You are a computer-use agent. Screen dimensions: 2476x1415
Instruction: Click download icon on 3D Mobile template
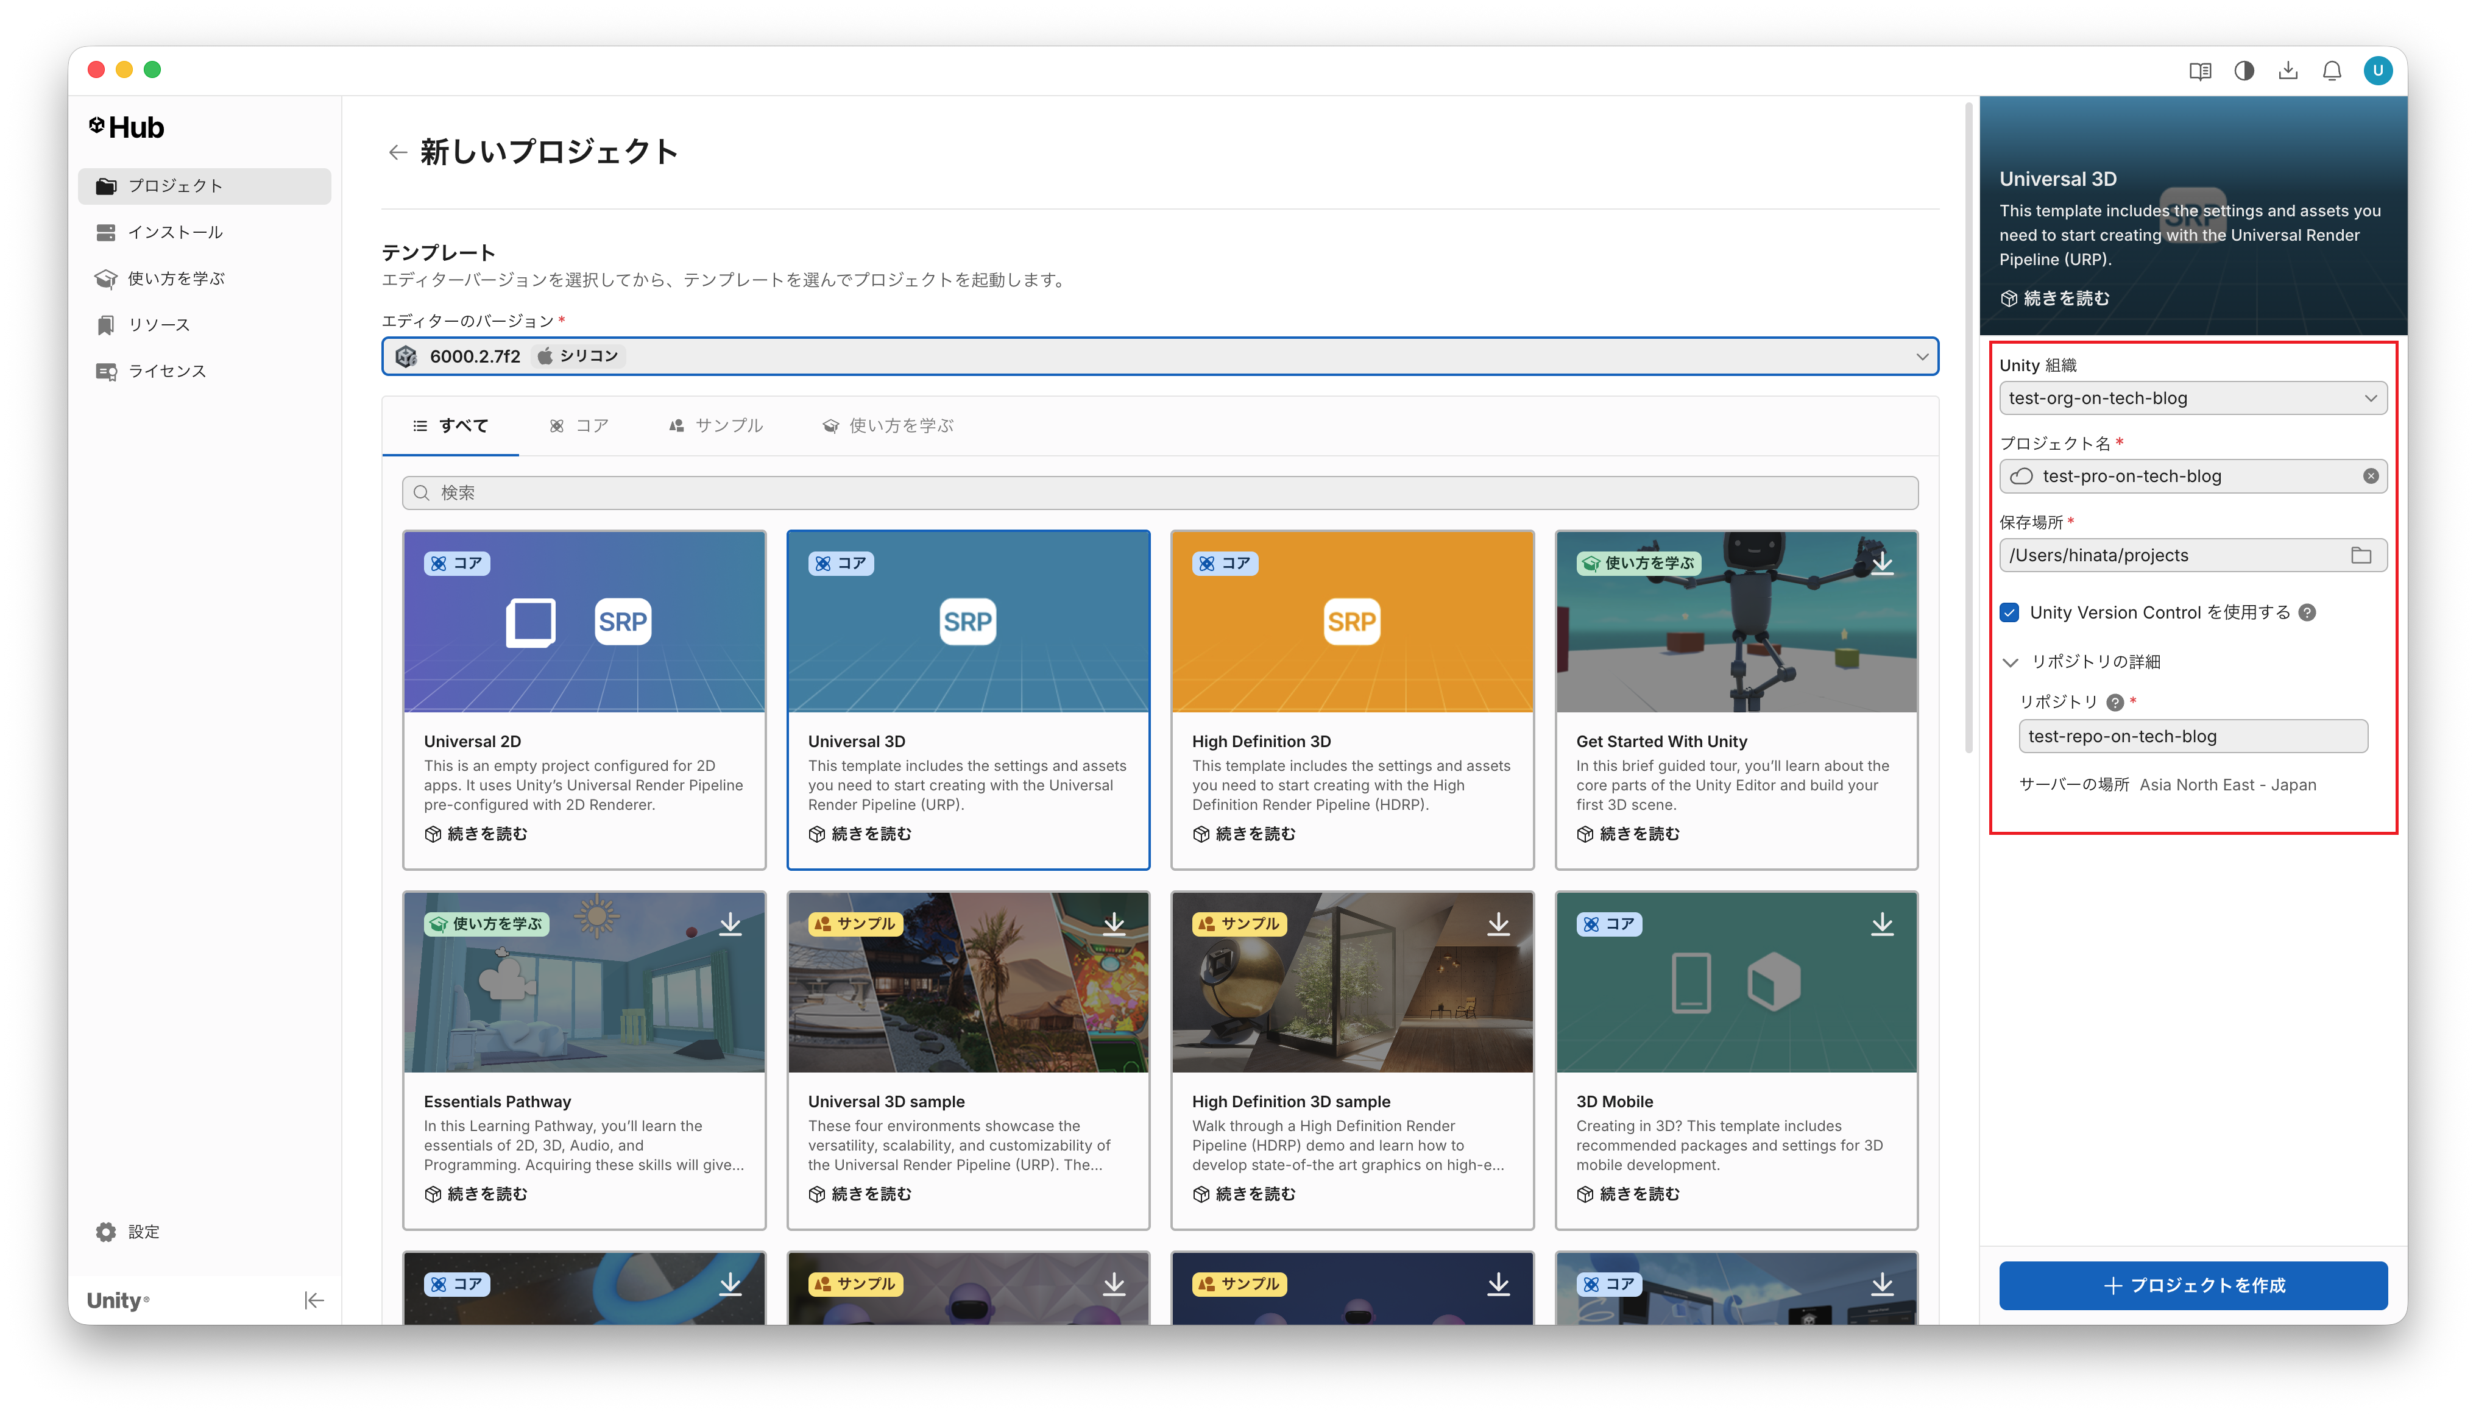1883,924
